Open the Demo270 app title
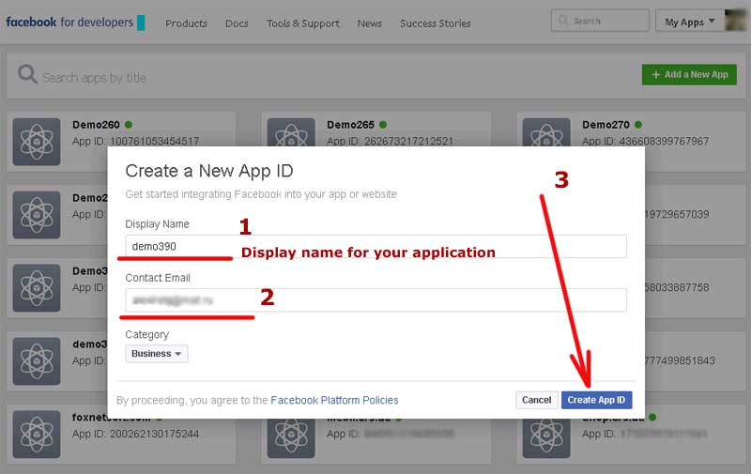The height and width of the screenshot is (474, 751). (605, 125)
